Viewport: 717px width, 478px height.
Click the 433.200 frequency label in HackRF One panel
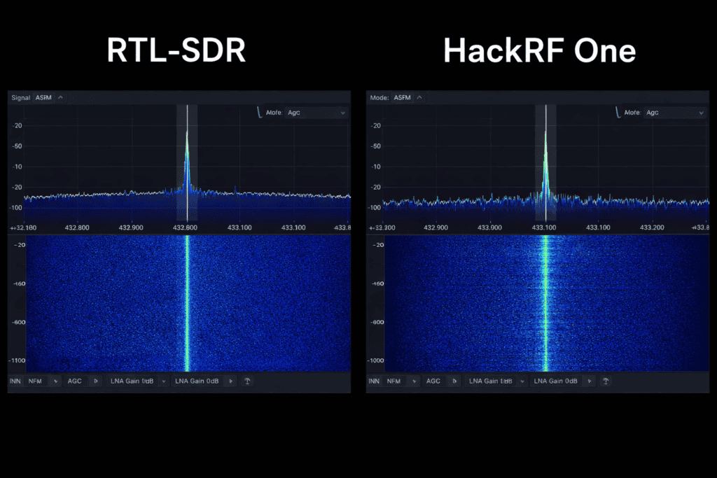(652, 227)
